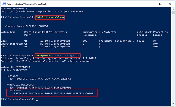
Task: Click the ComputerName DESKTOP-19ULK5G text
Action: (26, 26)
